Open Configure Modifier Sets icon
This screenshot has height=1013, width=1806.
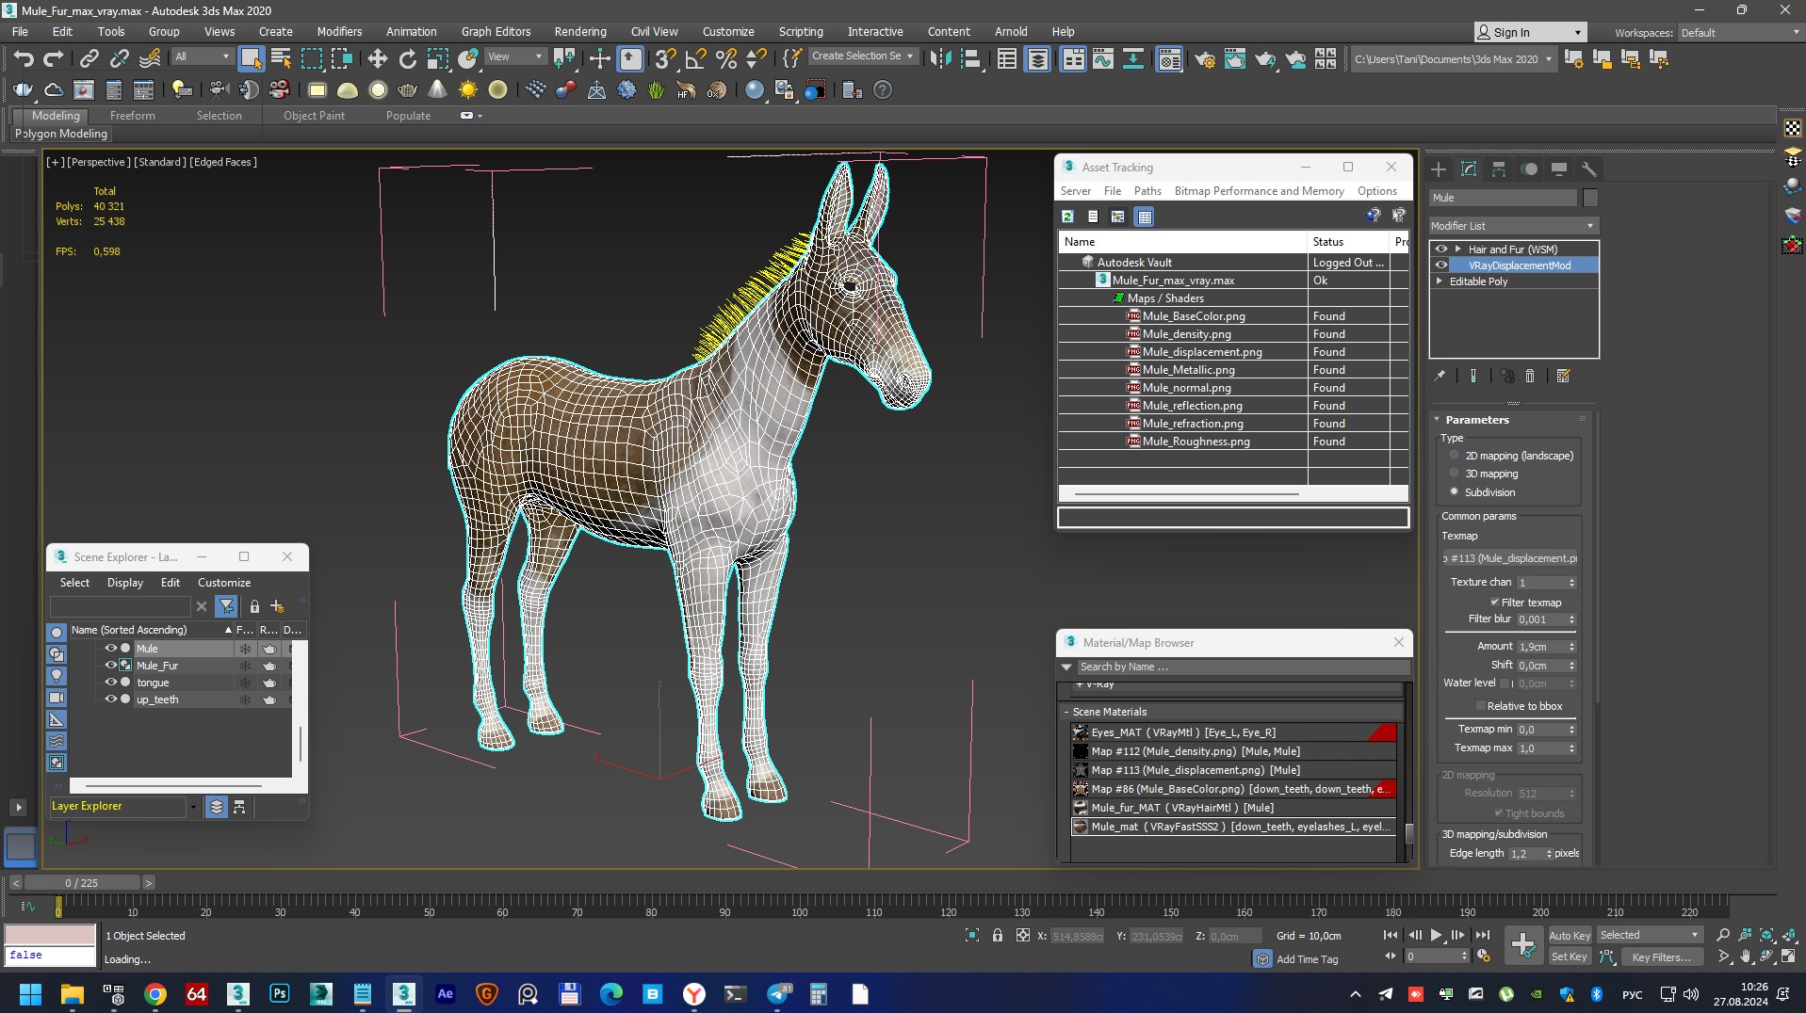coord(1563,376)
